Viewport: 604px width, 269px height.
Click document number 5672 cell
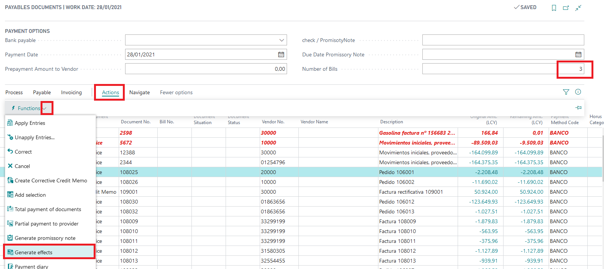(x=126, y=143)
